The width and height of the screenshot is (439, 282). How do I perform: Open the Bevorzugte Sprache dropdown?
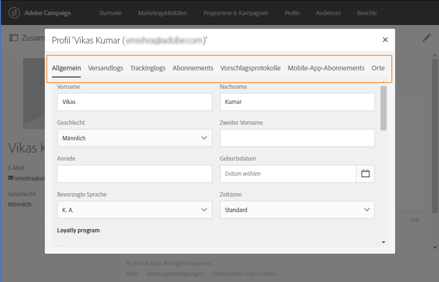point(135,210)
